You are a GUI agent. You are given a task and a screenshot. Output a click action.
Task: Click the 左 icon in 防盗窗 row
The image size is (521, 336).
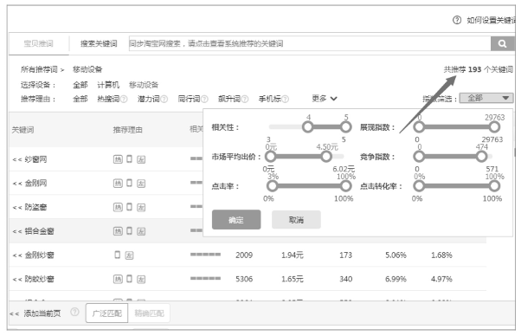point(141,208)
